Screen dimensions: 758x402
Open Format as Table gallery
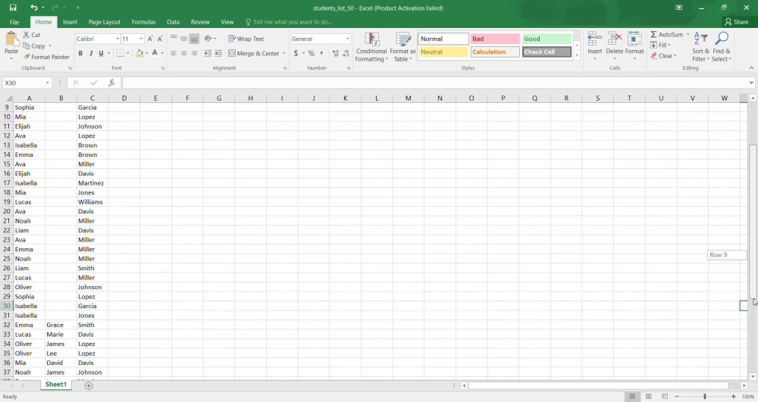(x=402, y=47)
